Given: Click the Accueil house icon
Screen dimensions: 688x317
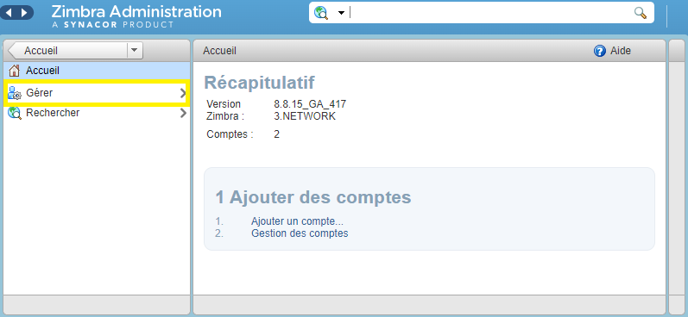Looking at the screenshot, I should [15, 71].
